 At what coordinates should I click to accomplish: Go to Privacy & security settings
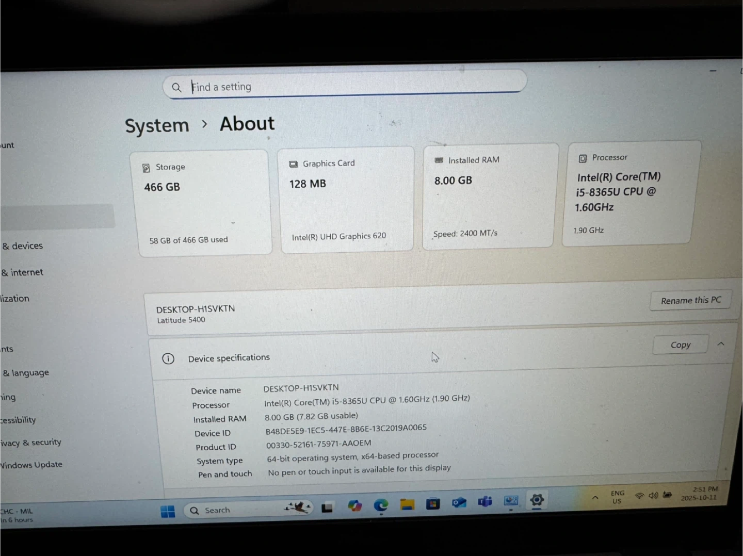(x=31, y=443)
